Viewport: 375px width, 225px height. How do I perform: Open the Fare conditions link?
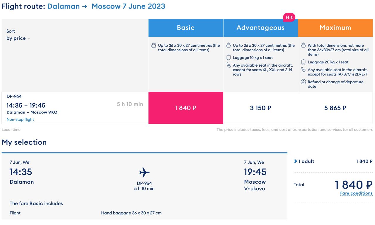coord(356,193)
